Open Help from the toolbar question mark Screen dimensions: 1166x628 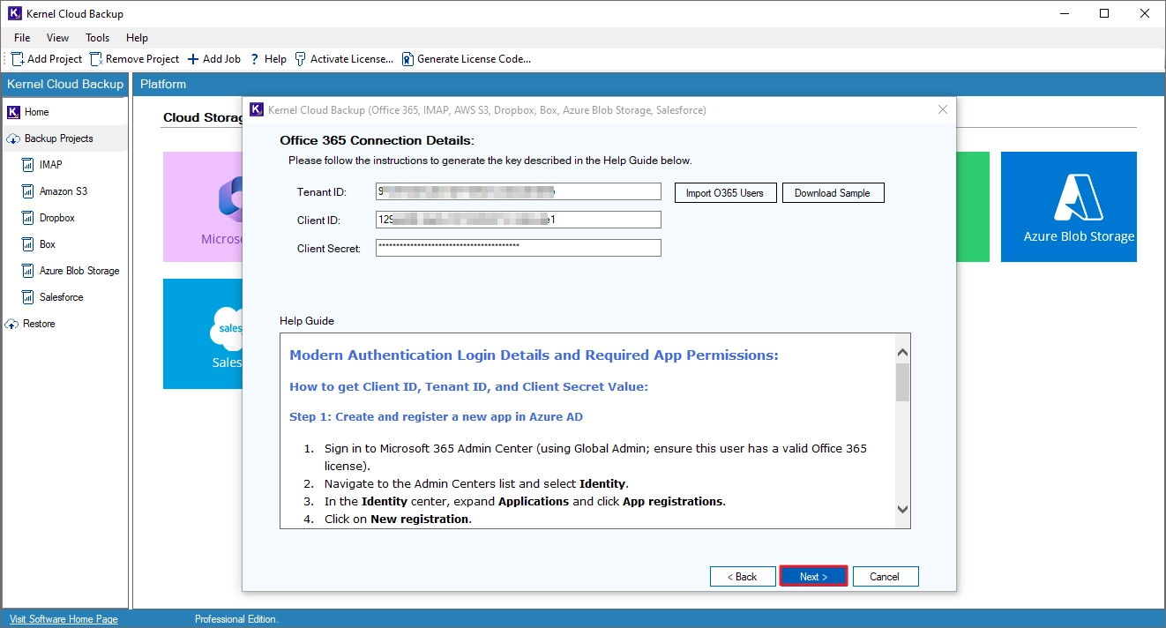[268, 59]
